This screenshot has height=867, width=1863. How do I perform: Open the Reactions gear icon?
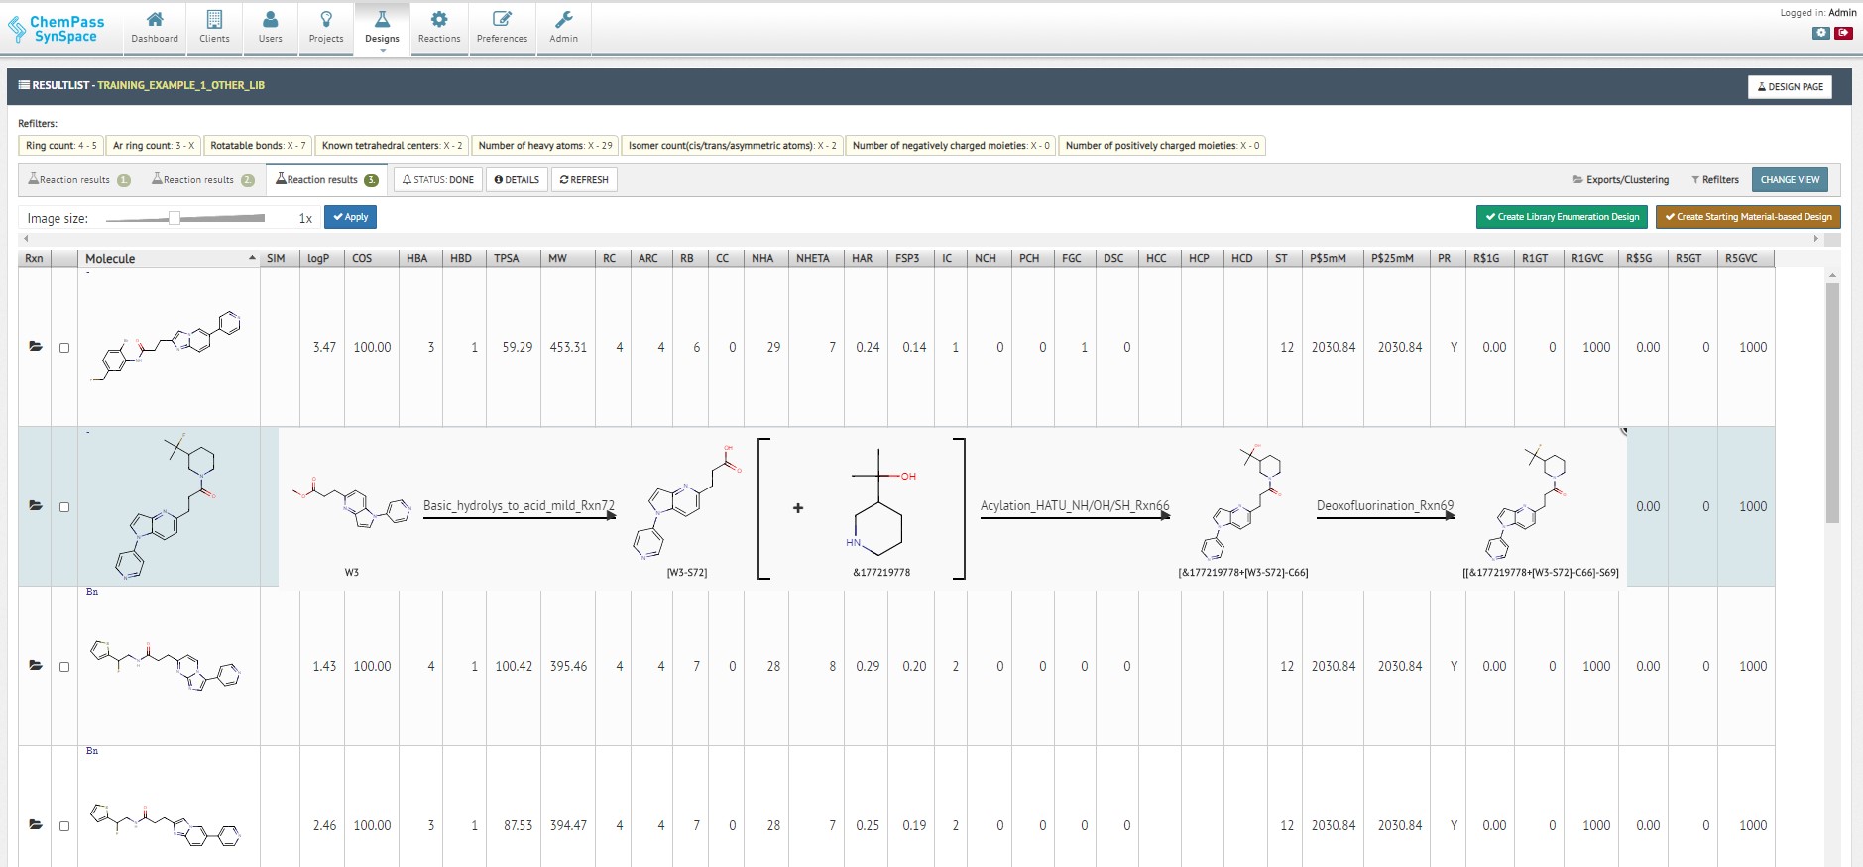click(x=439, y=20)
